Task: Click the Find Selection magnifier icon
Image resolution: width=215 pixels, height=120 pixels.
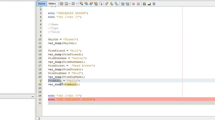Action: (x=81, y=4)
